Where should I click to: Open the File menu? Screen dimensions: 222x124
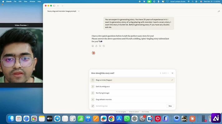[15, 2]
